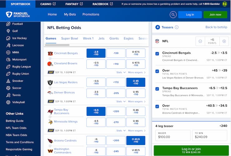Click the Cleveland Browns helmet logo
The height and width of the screenshot is (156, 231).
coord(50,64)
